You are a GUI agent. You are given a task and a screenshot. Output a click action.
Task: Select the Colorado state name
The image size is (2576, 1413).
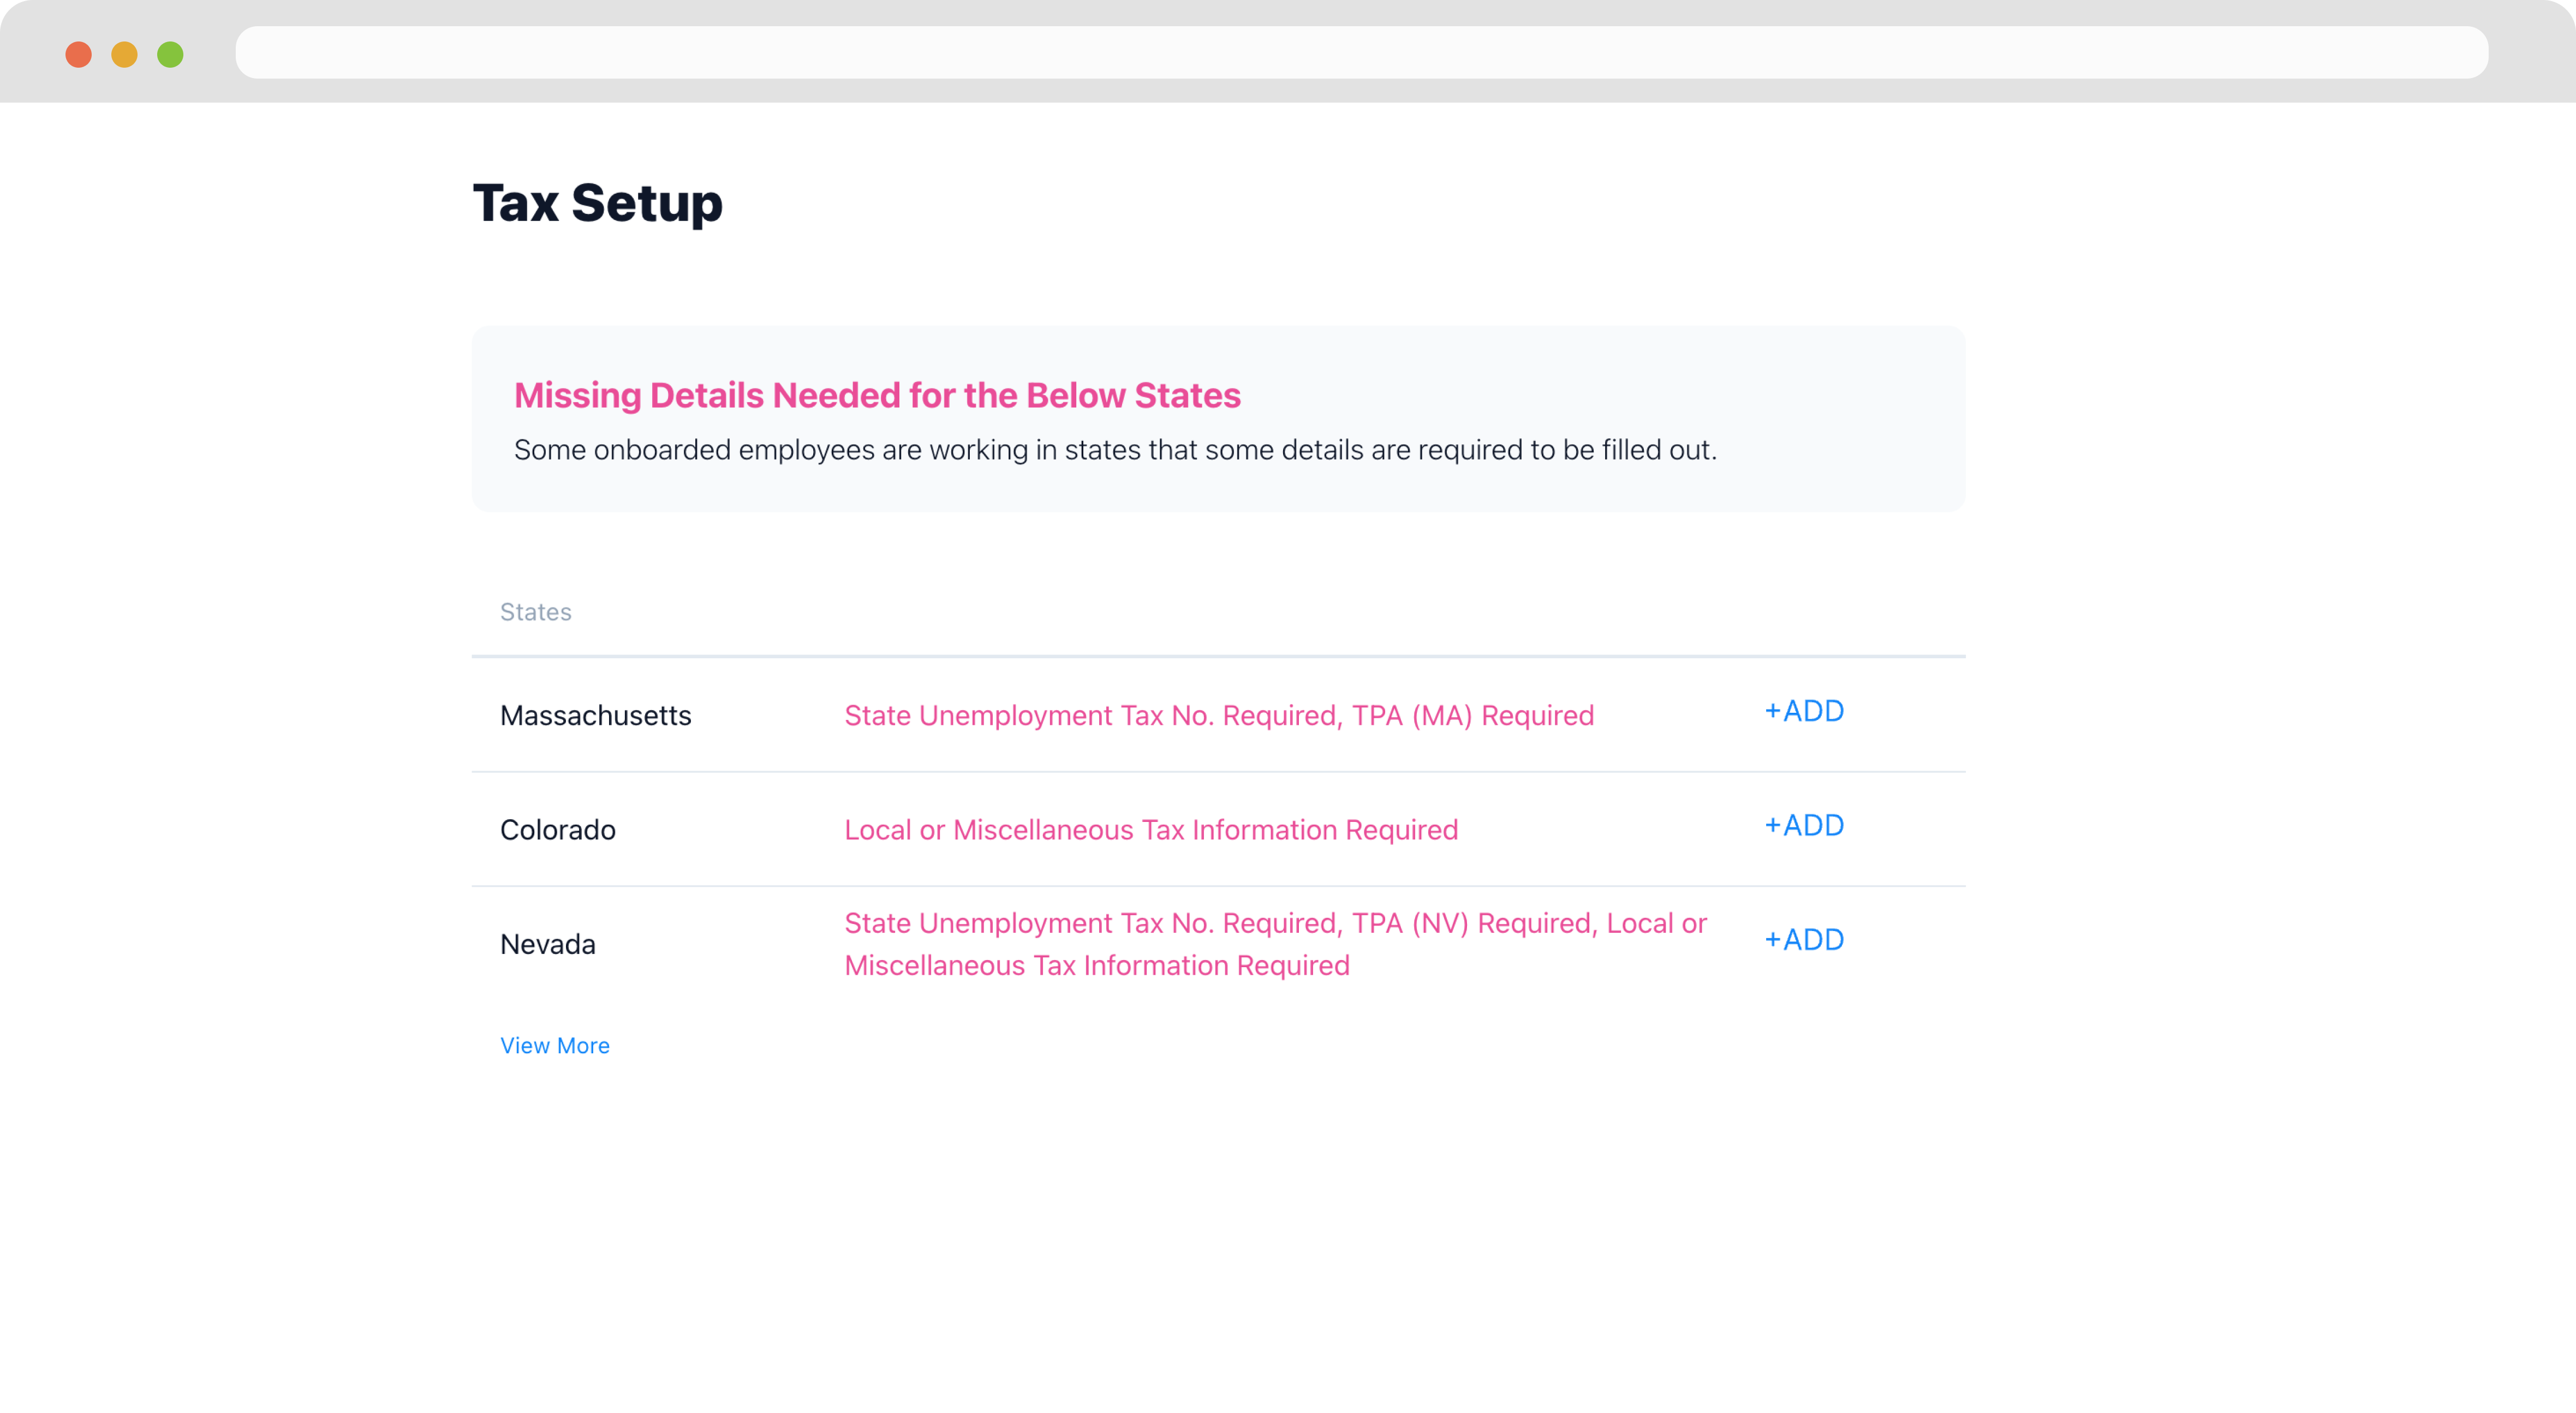557,830
